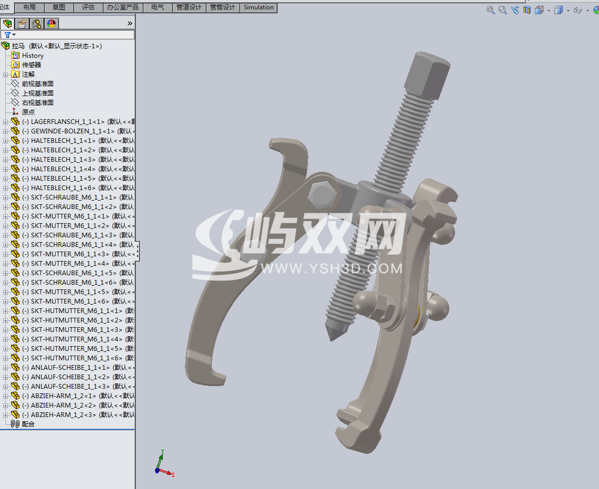Click the LAGERFLANSCH_1_1<1> part icon
599x489 pixels.
point(15,121)
